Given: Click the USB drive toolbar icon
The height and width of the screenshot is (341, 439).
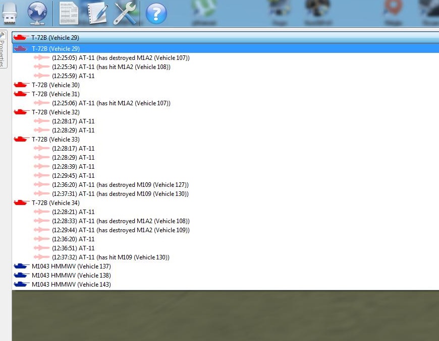Looking at the screenshot, I should 9,13.
